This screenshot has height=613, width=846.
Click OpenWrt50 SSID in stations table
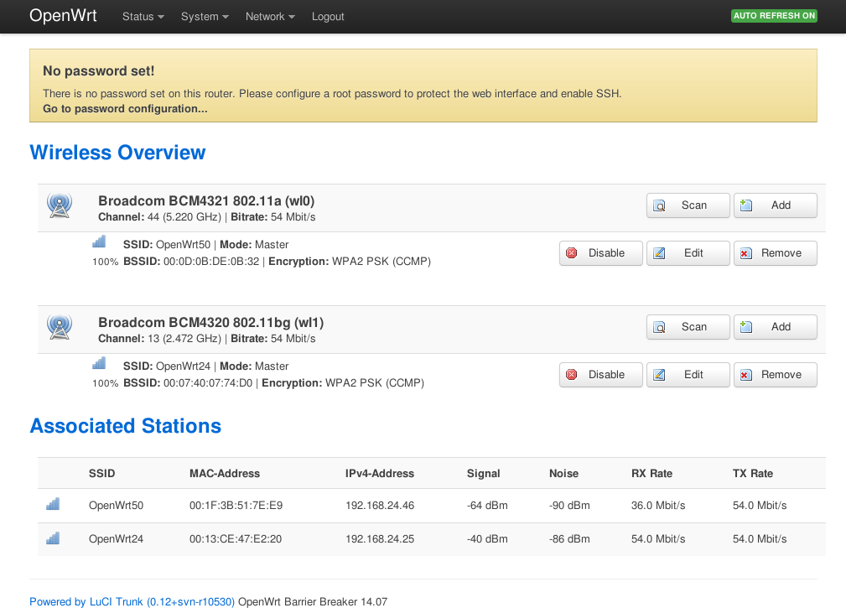116,506
